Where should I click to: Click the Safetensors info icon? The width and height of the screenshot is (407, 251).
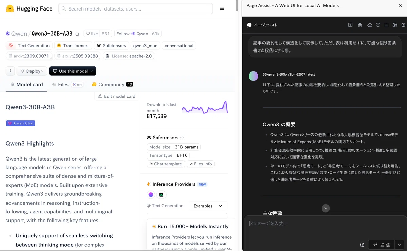tap(182, 138)
